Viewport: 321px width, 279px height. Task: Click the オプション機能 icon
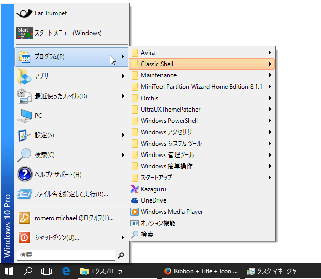pos(135,223)
